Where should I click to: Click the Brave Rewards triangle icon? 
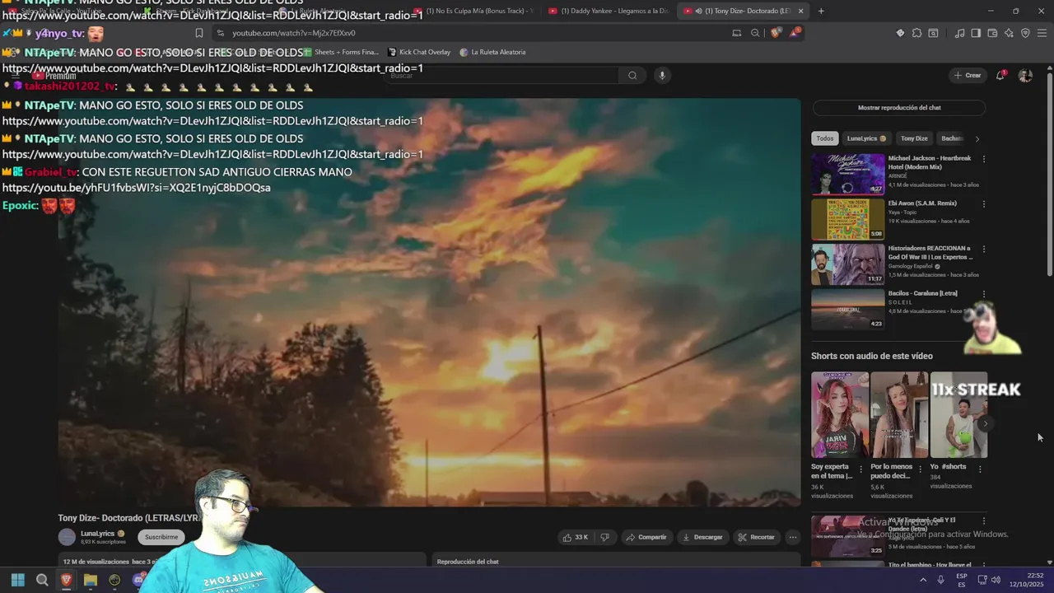[x=795, y=33]
